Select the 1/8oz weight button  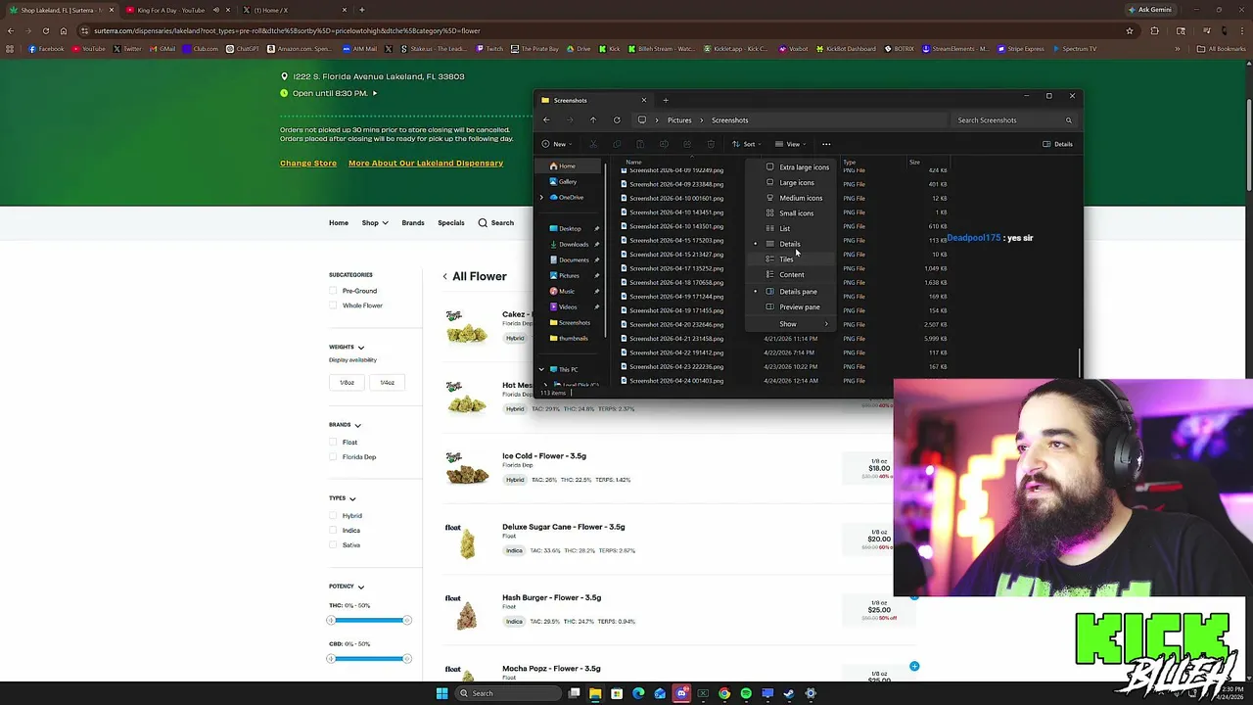(x=347, y=383)
